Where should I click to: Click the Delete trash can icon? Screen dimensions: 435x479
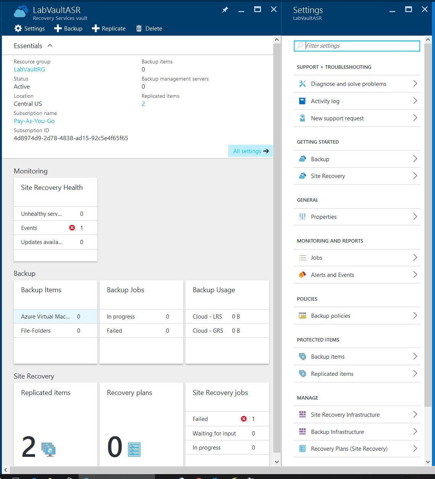tap(139, 29)
